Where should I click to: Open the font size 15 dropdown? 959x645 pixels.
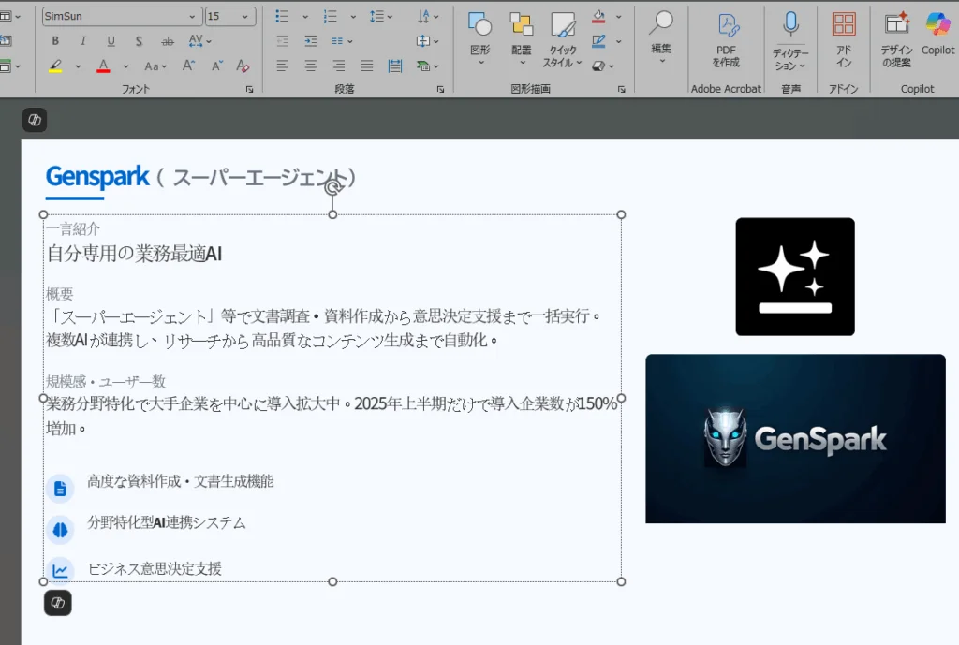pos(245,17)
